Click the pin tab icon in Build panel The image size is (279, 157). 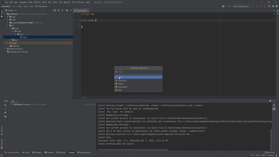point(5,113)
